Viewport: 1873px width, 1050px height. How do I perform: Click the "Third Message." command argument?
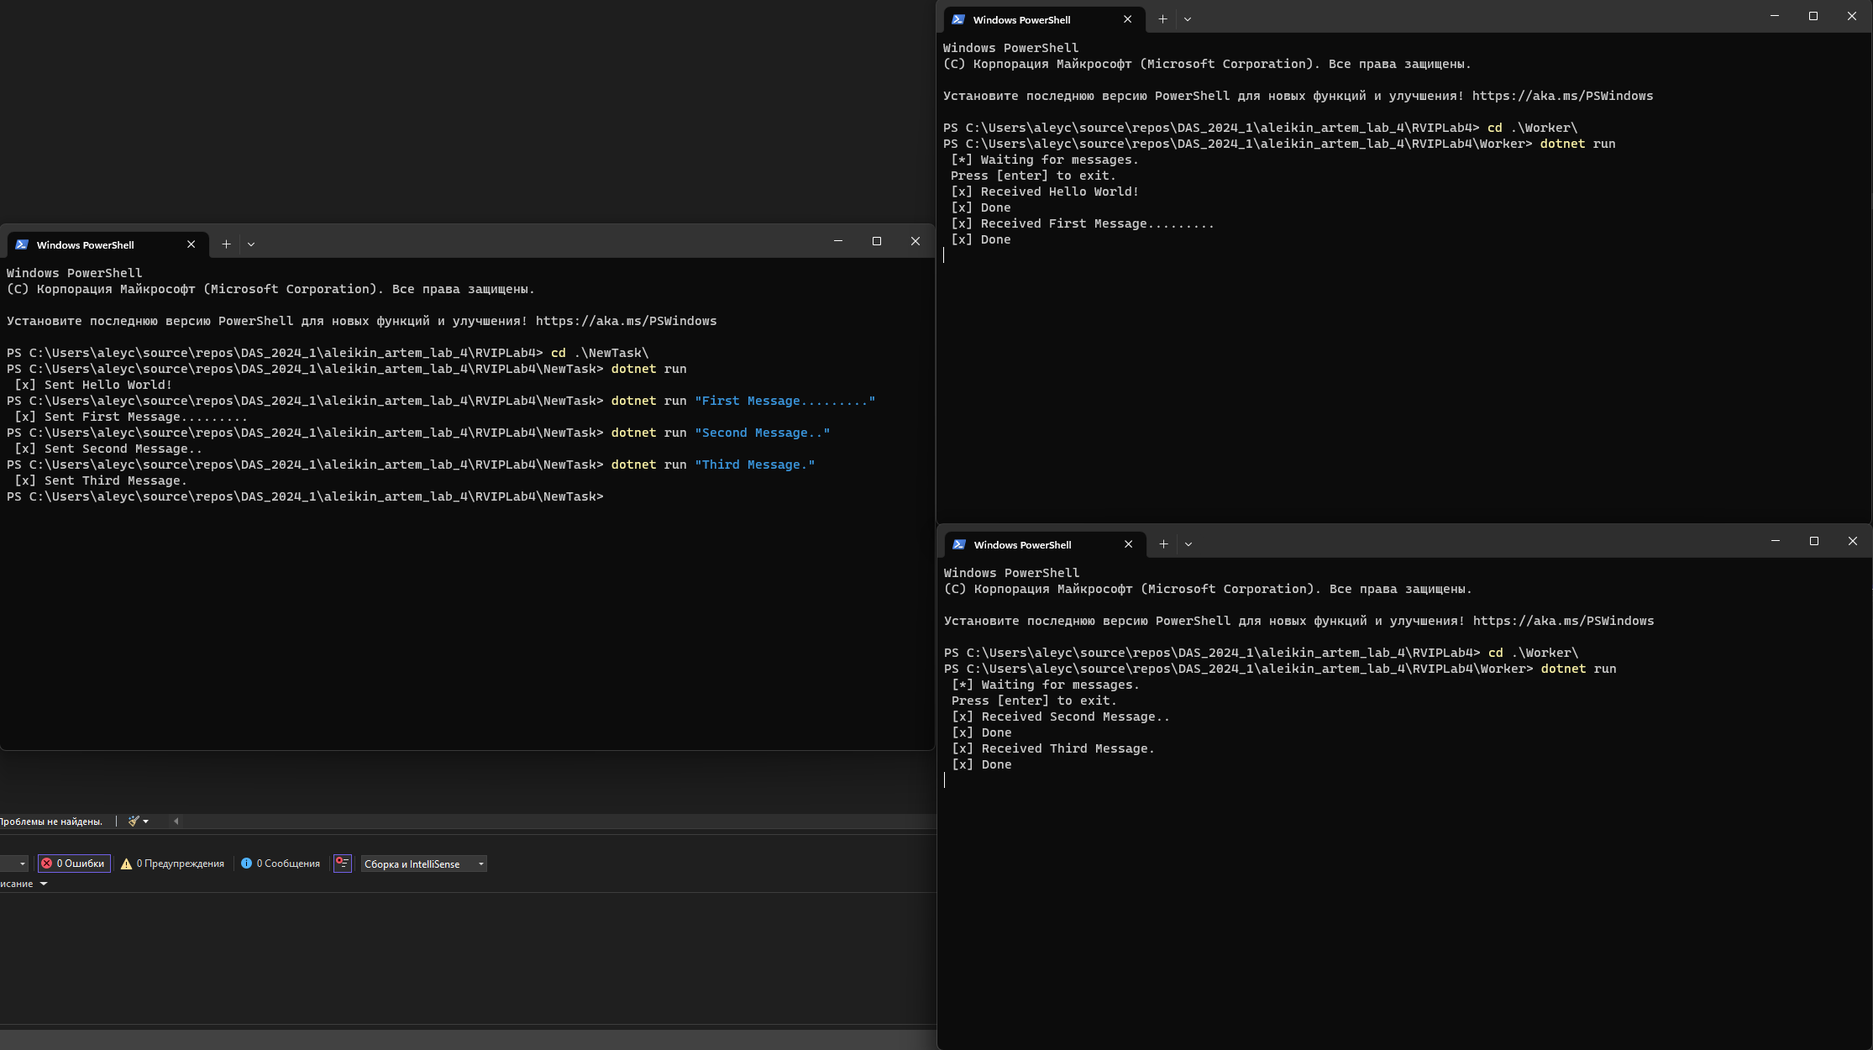(754, 465)
